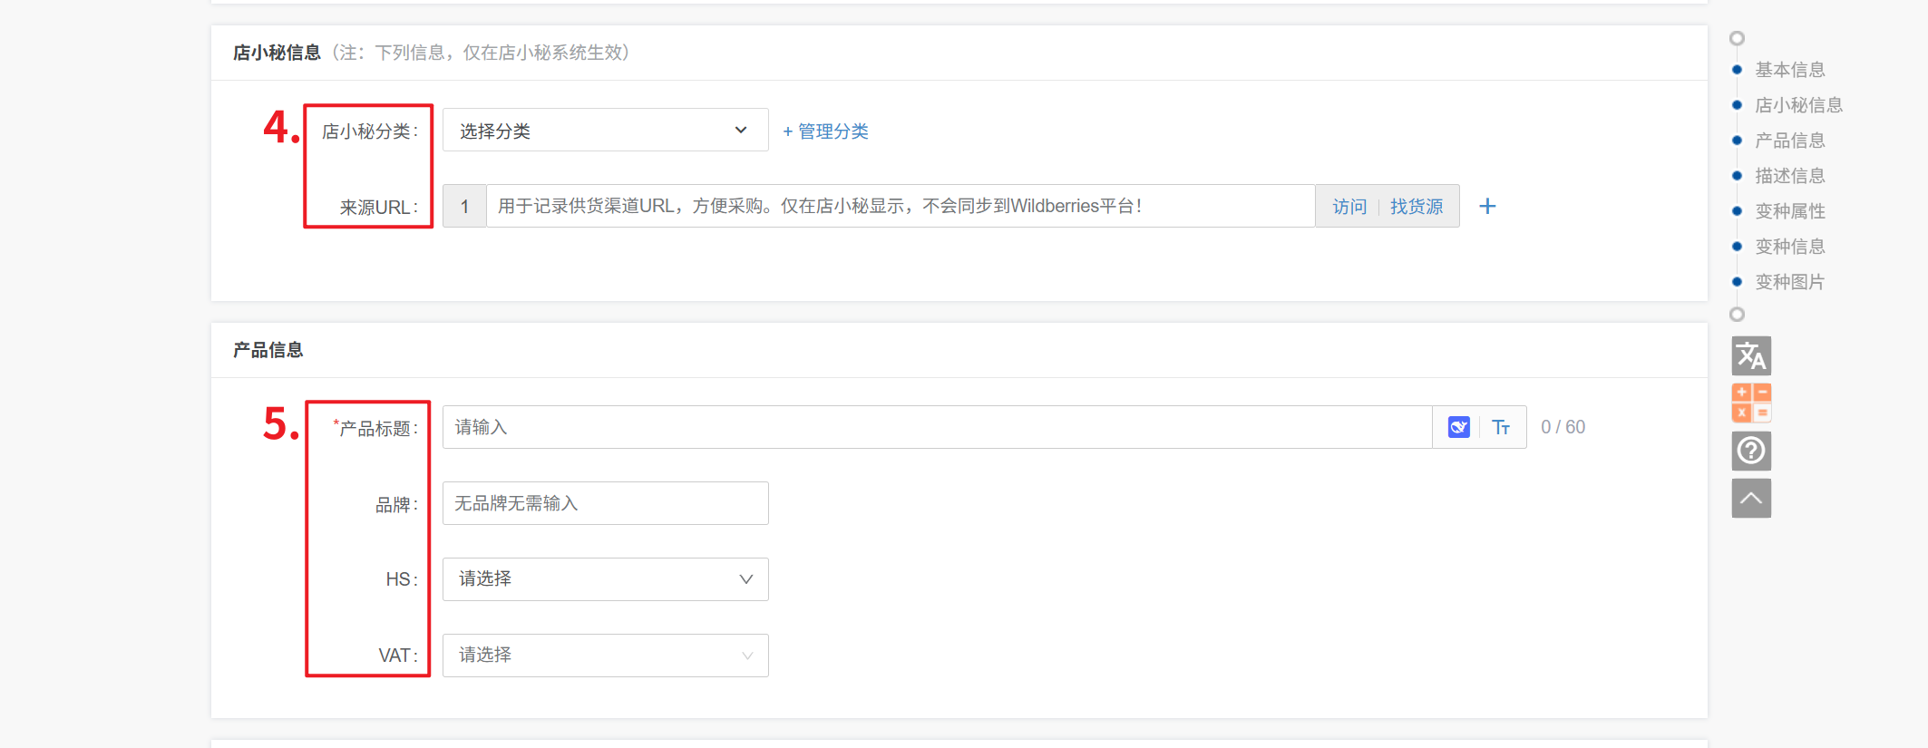This screenshot has width=1928, height=748.
Task: Jump to 描述信息 section in navigation
Action: tap(1789, 176)
